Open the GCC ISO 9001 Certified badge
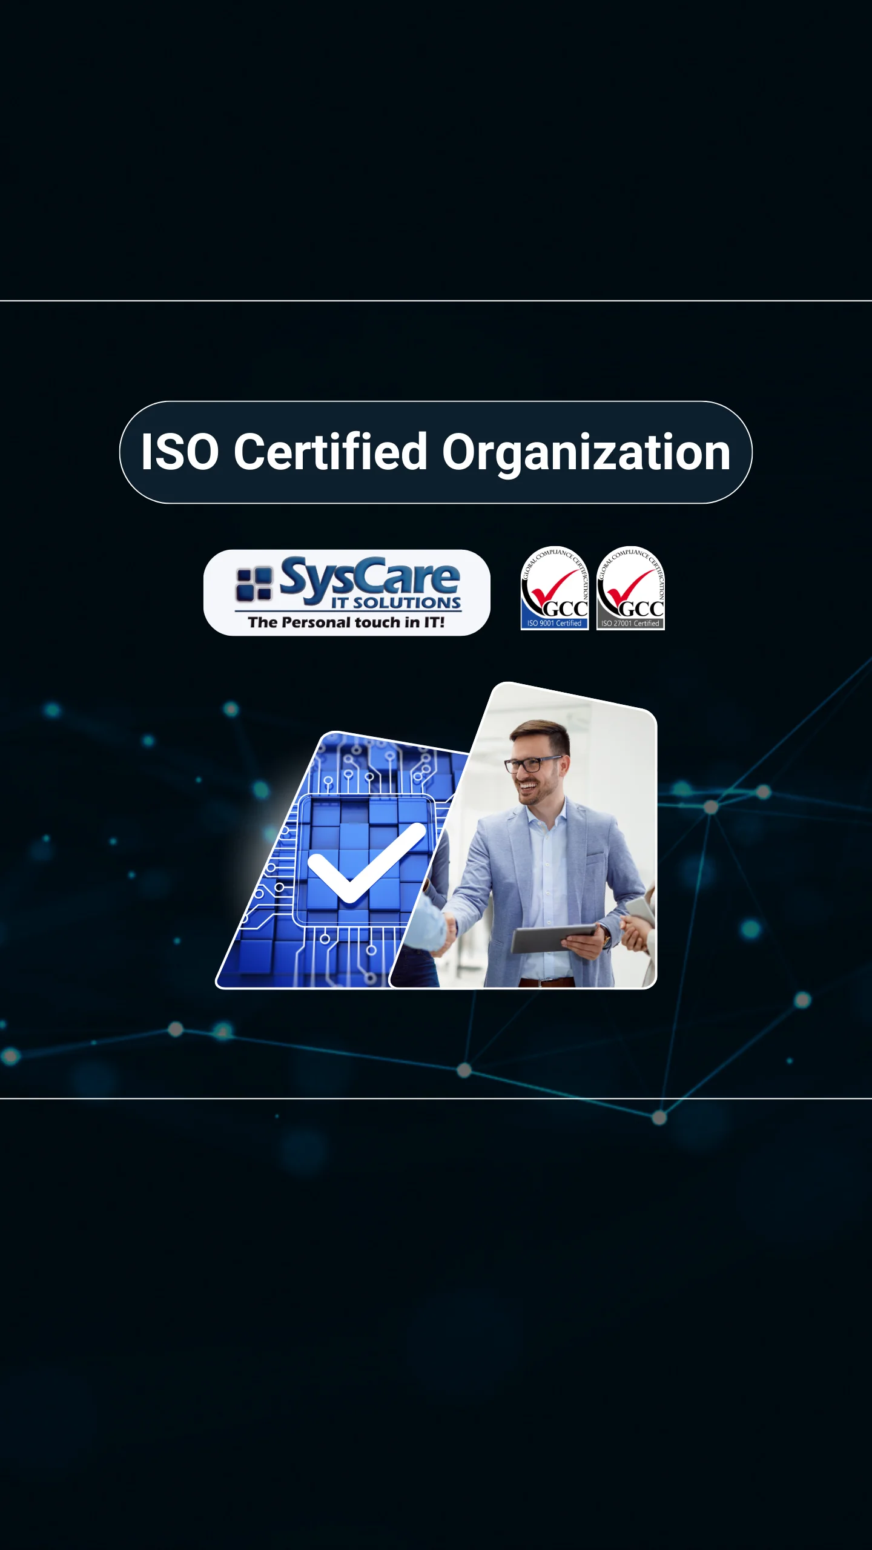This screenshot has height=1550, width=872. pyautogui.click(x=555, y=589)
